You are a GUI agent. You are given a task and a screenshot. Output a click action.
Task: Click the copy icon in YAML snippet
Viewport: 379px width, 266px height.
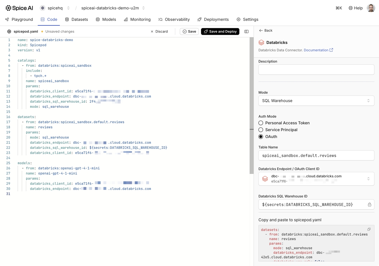coord(369,229)
